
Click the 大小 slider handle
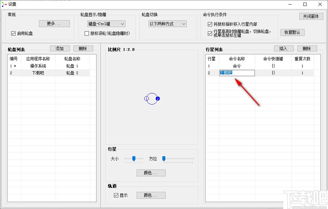[x=134, y=159]
